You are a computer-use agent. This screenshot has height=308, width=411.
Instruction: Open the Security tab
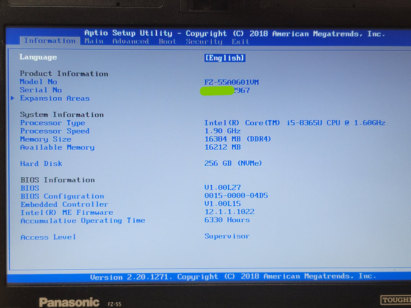point(204,42)
